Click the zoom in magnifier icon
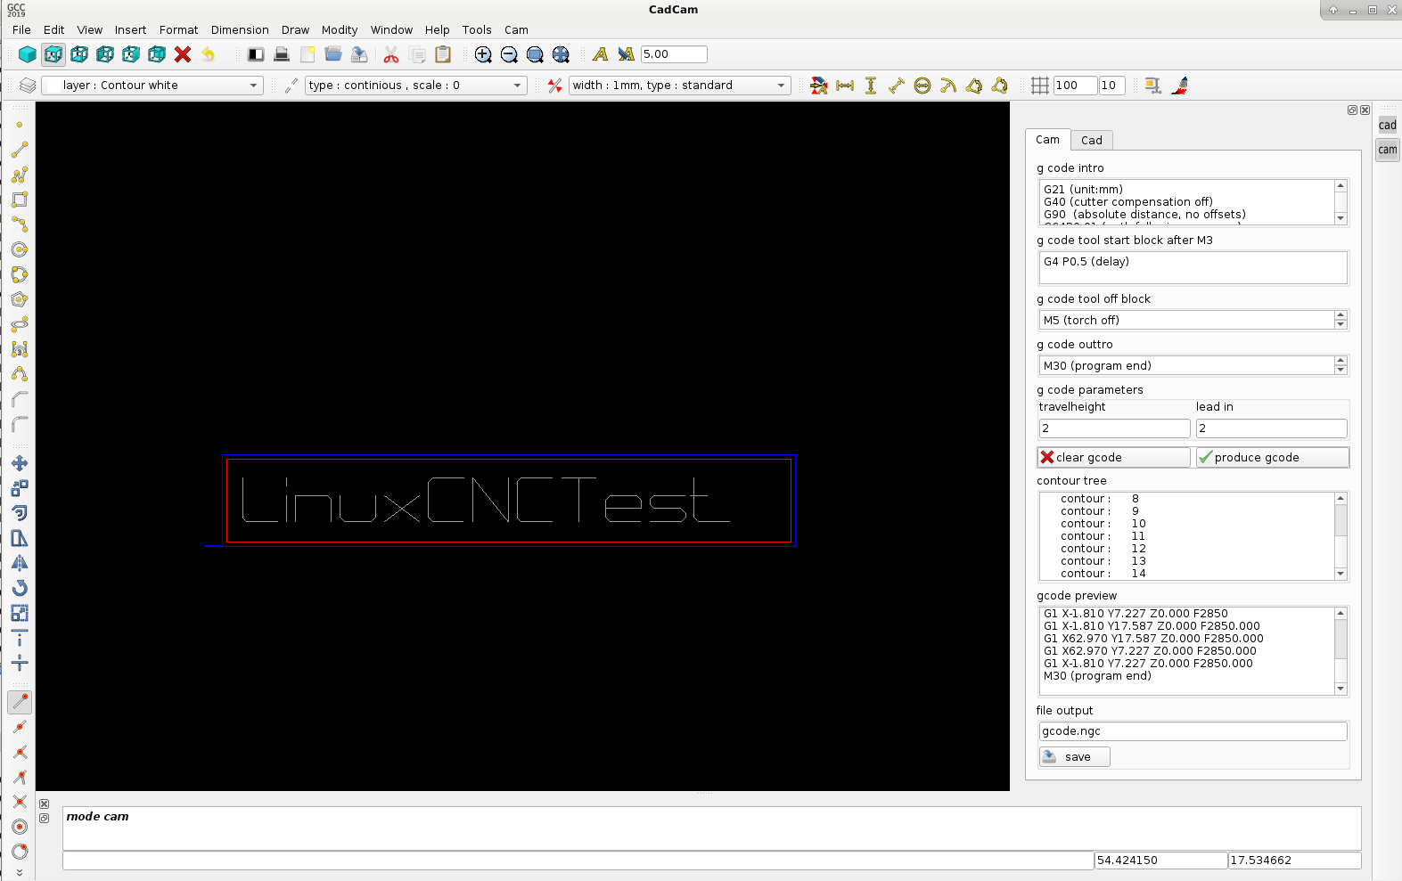Image resolution: width=1402 pixels, height=881 pixels. click(483, 54)
